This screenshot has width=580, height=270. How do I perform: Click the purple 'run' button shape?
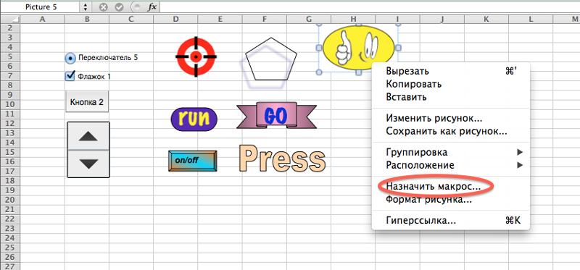pyautogui.click(x=194, y=119)
